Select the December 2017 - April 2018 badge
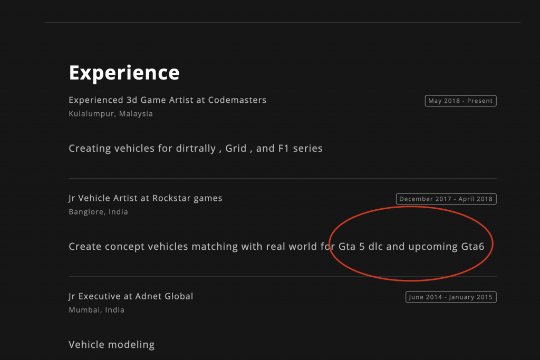This screenshot has width=540, height=360. pos(446,199)
